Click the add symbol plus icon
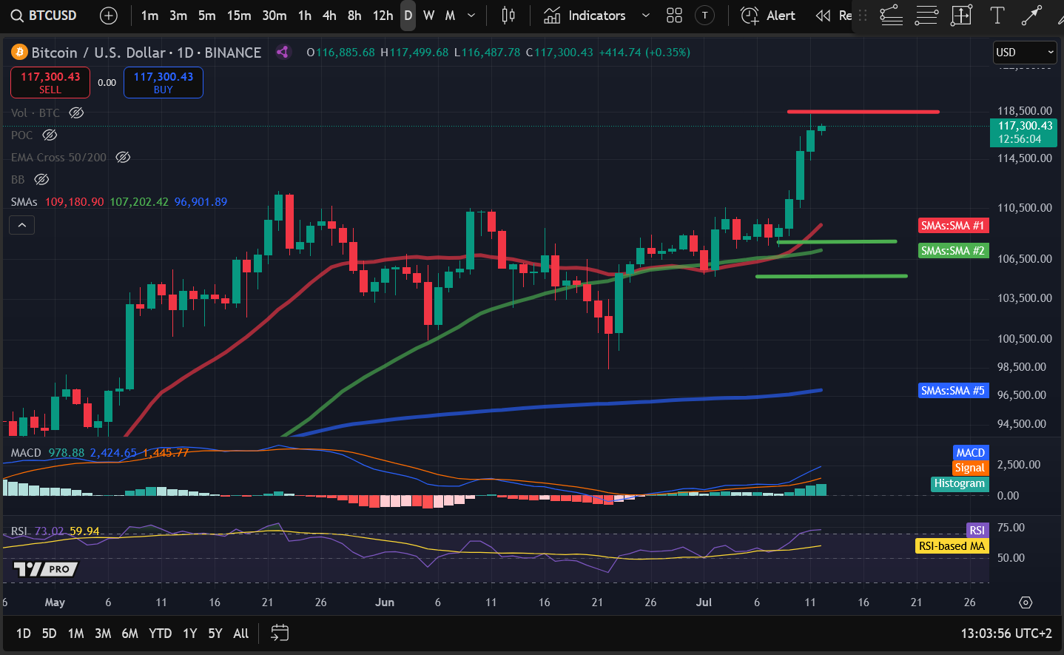This screenshot has height=655, width=1064. [x=109, y=16]
